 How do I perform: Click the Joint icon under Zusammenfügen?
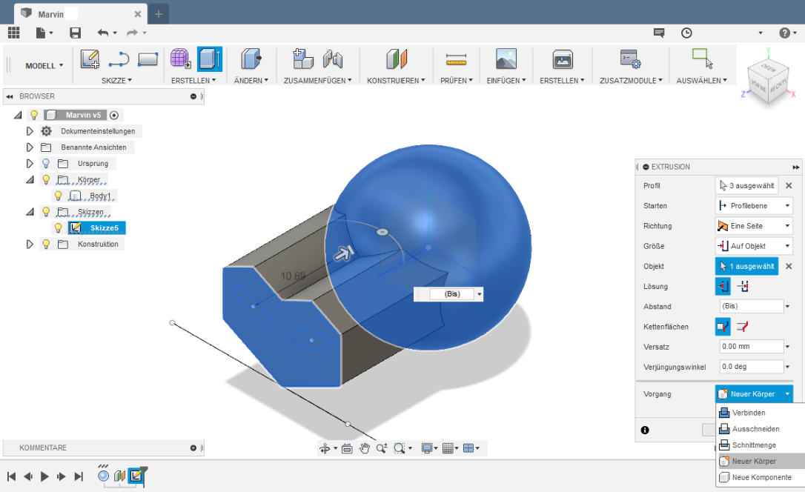tap(333, 59)
